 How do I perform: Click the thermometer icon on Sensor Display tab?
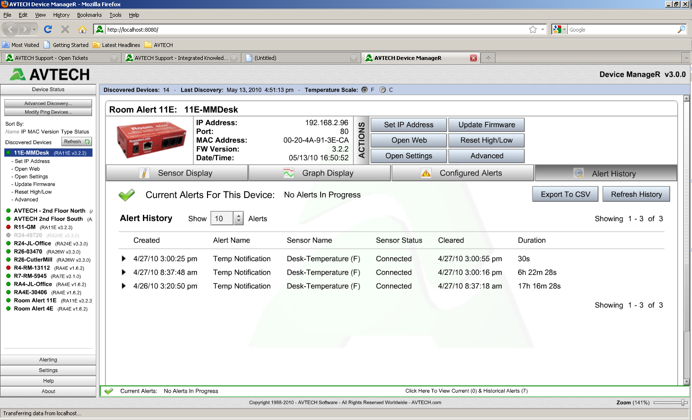coord(144,173)
